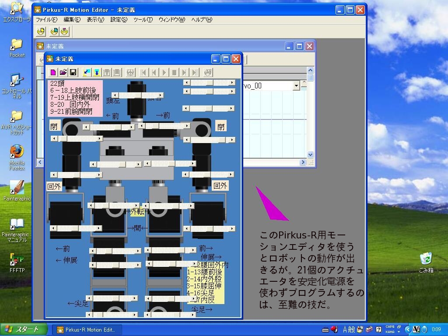Step forward one frame with next button
Image resolution: width=448 pixels, height=336 pixels.
point(184,72)
